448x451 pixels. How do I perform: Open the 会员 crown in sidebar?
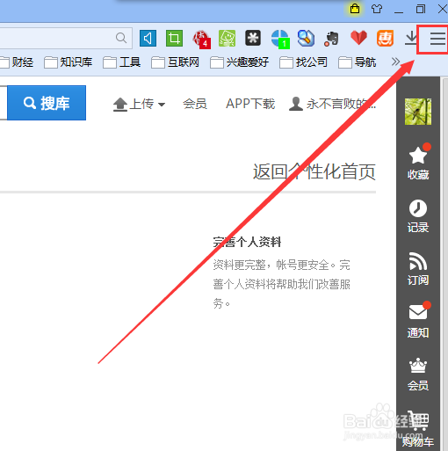coord(418,375)
